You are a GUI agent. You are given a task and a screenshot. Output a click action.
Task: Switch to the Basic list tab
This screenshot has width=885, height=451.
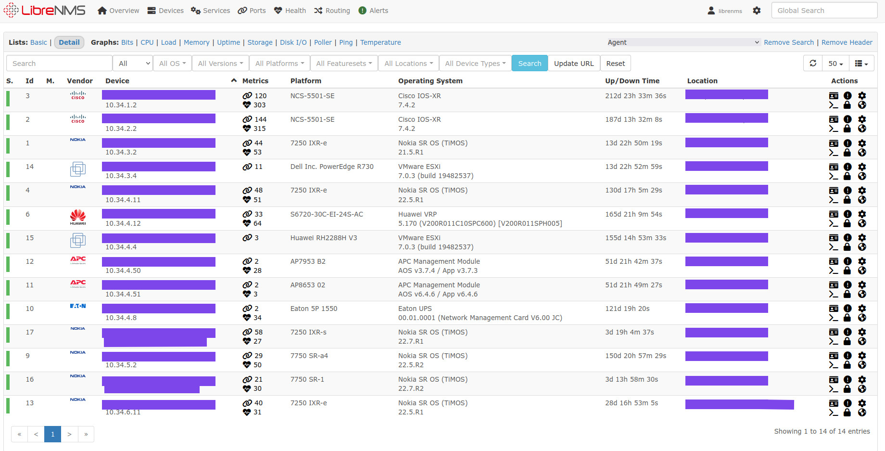click(x=38, y=42)
